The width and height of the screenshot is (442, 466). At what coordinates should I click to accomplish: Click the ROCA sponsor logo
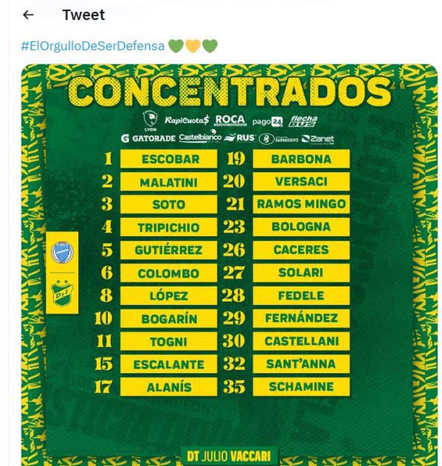click(x=230, y=120)
